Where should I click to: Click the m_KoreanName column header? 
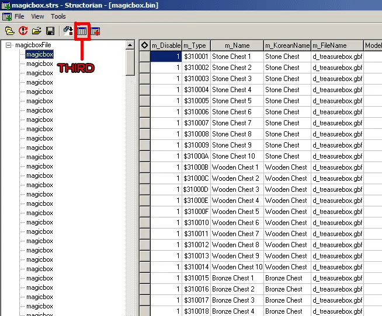[287, 45]
